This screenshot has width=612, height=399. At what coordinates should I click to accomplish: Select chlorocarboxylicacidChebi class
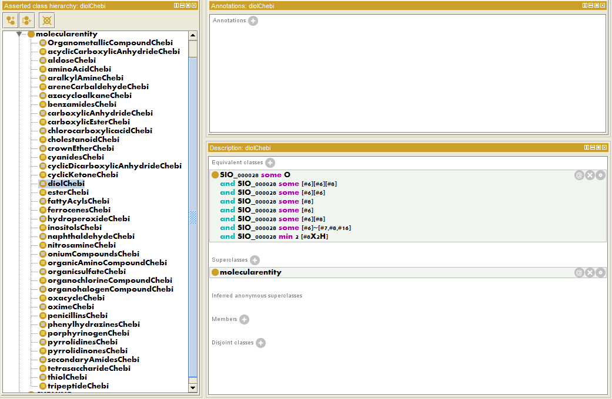(99, 130)
